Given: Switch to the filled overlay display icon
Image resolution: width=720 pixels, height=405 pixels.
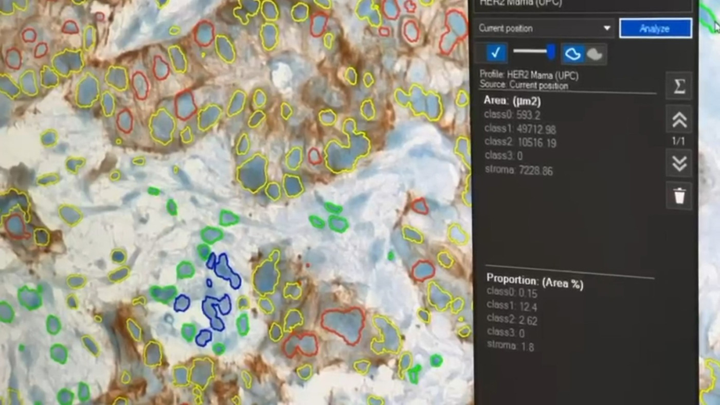Looking at the screenshot, I should coord(595,53).
